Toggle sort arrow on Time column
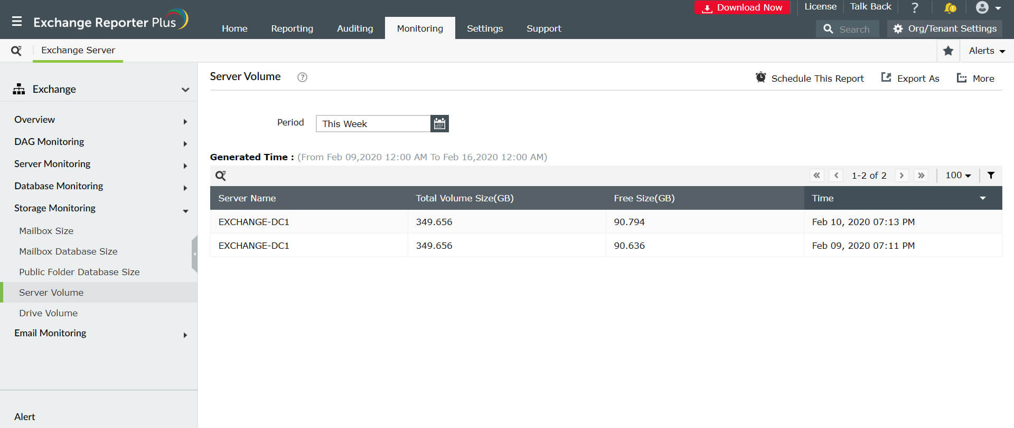Screen dimensions: 1014x428 click(x=983, y=198)
